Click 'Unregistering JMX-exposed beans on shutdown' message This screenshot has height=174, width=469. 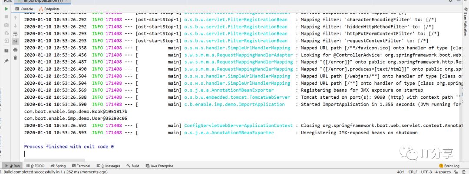(x=359, y=132)
